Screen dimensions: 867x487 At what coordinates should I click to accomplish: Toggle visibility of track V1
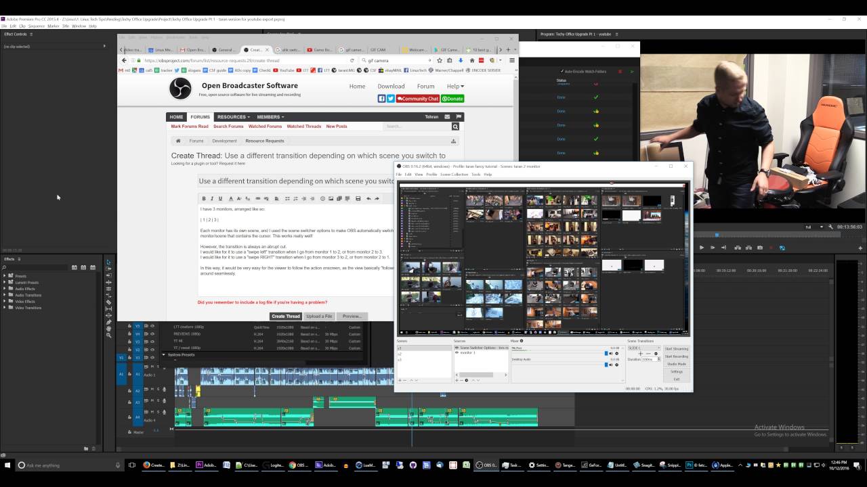click(x=152, y=357)
